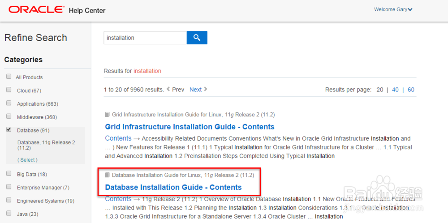Click the search input field

click(x=145, y=38)
